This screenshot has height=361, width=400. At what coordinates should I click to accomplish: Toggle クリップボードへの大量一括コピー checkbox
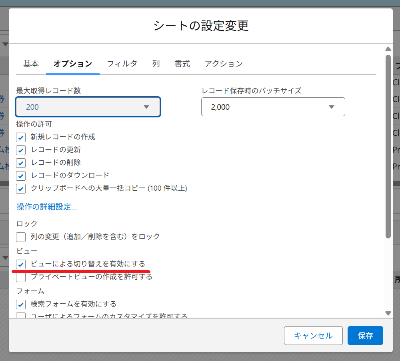point(21,189)
